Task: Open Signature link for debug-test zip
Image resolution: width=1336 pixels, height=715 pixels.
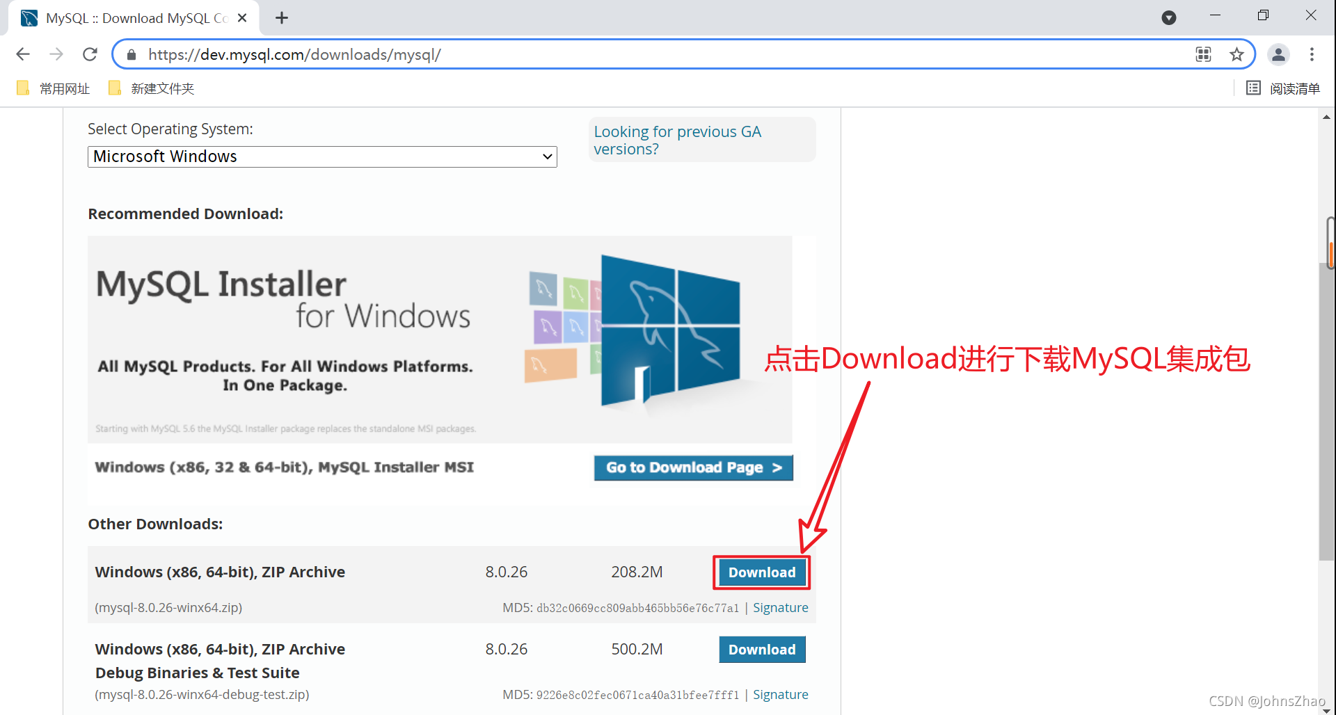Action: [x=780, y=694]
